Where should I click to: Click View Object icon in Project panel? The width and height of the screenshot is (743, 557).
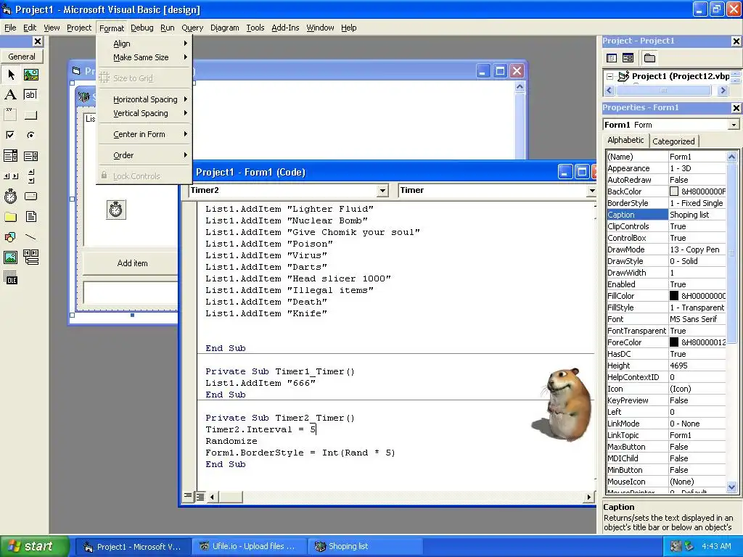pyautogui.click(x=628, y=58)
